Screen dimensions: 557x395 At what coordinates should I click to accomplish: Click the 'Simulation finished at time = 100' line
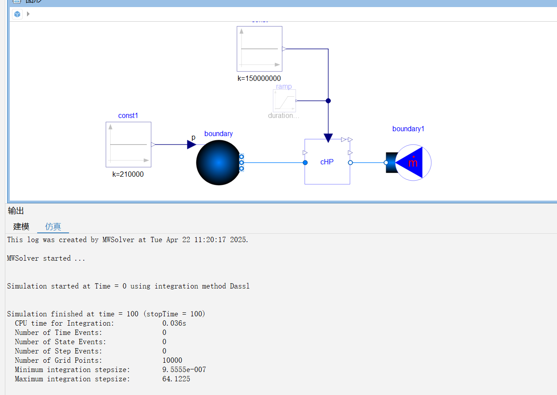point(106,314)
